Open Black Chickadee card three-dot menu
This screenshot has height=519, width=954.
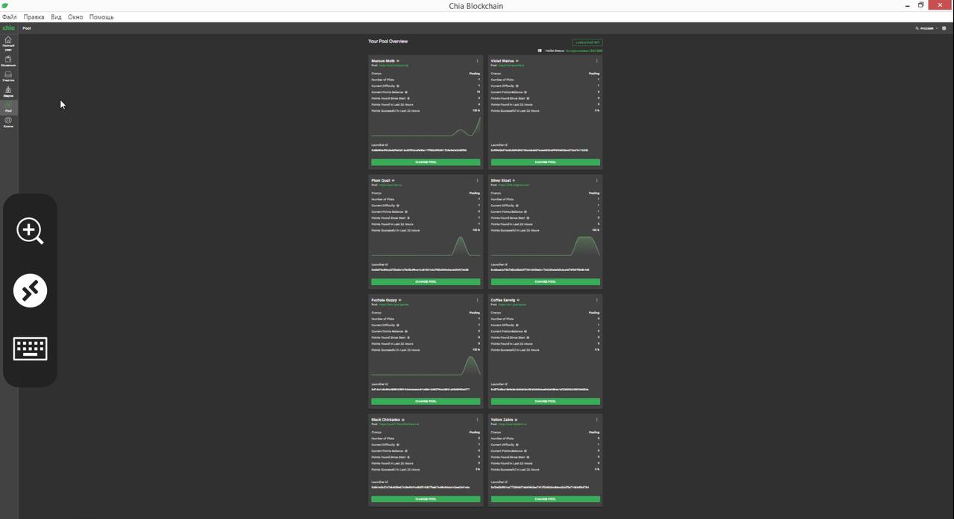tap(478, 420)
